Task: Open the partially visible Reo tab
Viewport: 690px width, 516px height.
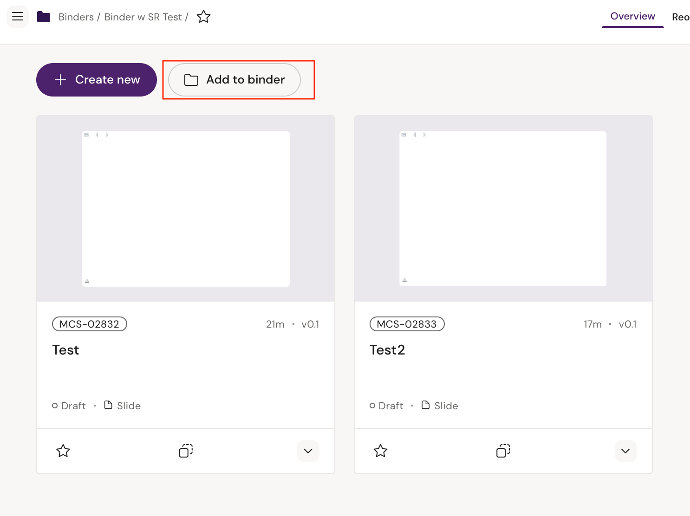Action: coord(680,17)
